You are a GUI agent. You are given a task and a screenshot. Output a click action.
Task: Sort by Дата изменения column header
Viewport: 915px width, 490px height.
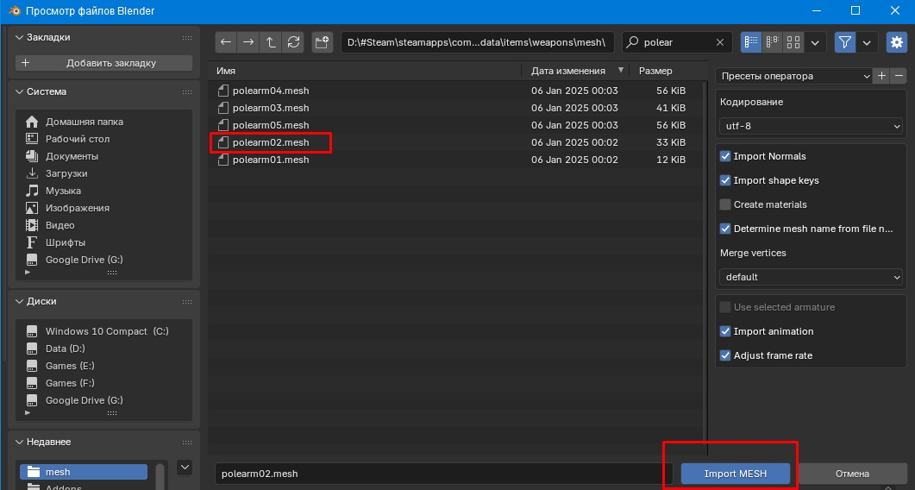[x=575, y=71]
